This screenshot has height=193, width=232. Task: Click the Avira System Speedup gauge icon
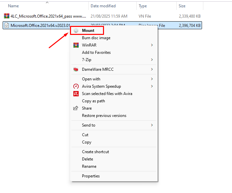coord(76,86)
